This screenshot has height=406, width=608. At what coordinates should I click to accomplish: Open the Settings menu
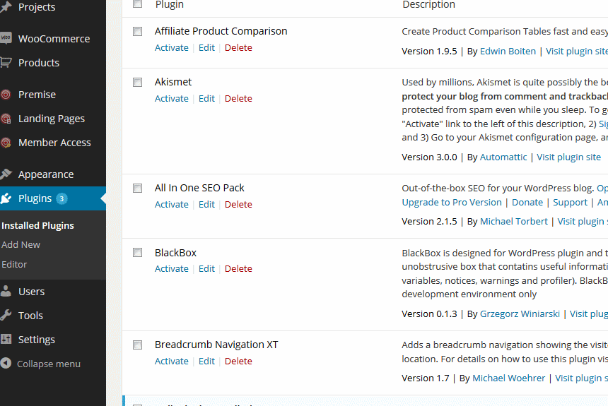pos(37,340)
